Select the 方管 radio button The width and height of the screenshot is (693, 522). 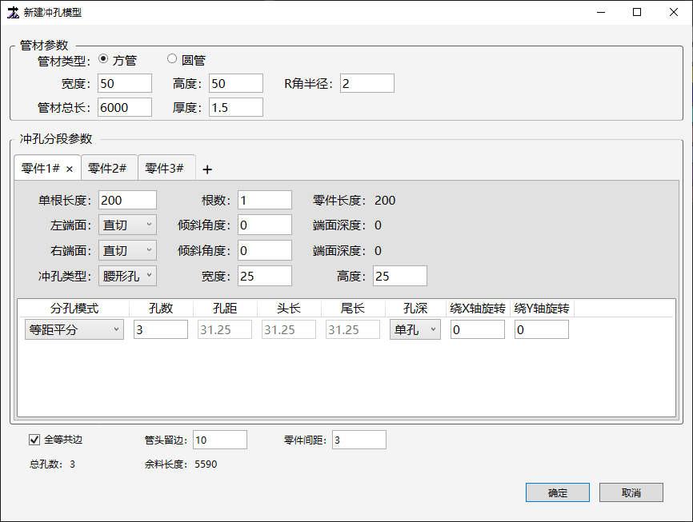(x=103, y=59)
